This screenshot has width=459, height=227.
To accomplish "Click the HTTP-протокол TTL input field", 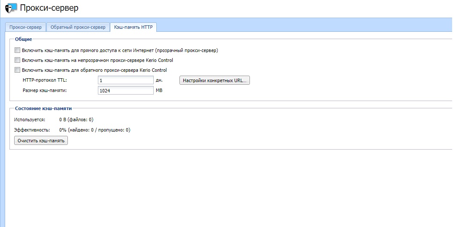I will [x=126, y=80].
